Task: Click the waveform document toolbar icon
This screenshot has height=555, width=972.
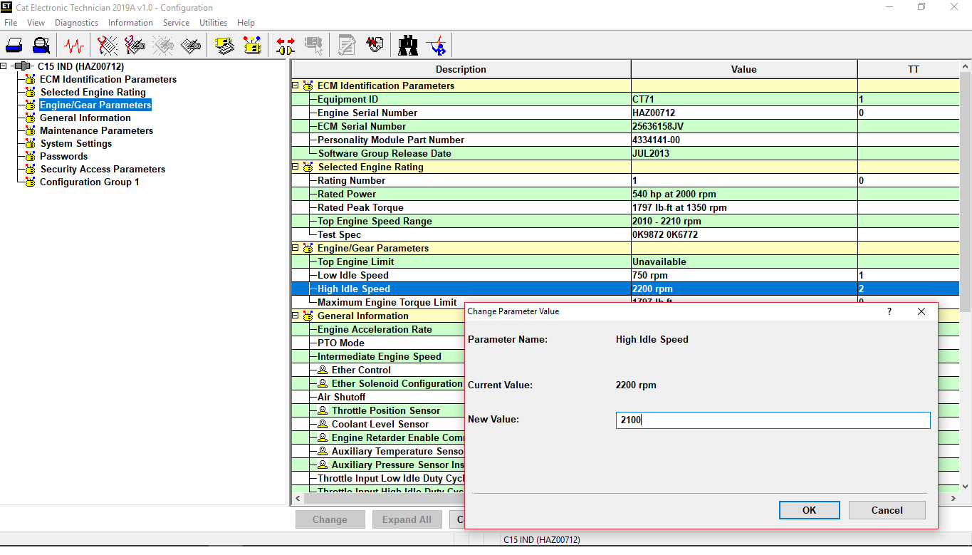Action: [x=375, y=46]
